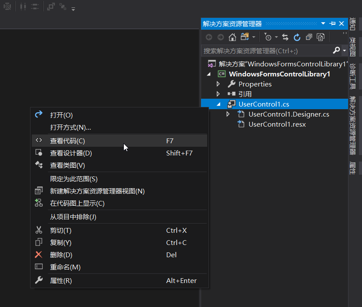Collapse all items in Solution Explorer
362x307 pixels.
click(x=309, y=37)
